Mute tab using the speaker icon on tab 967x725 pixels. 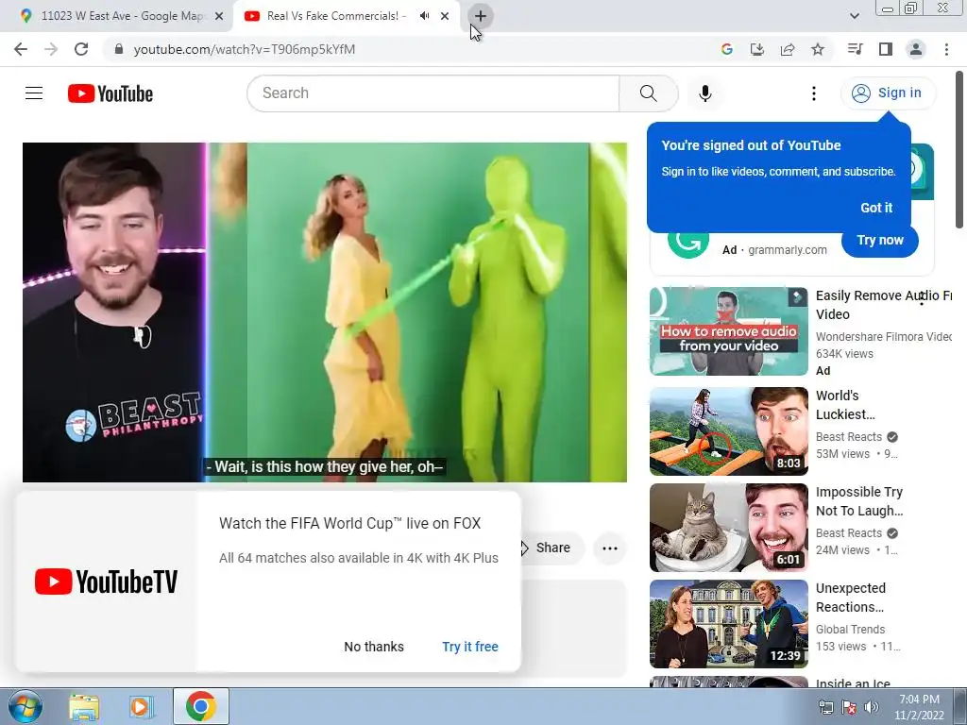click(424, 16)
